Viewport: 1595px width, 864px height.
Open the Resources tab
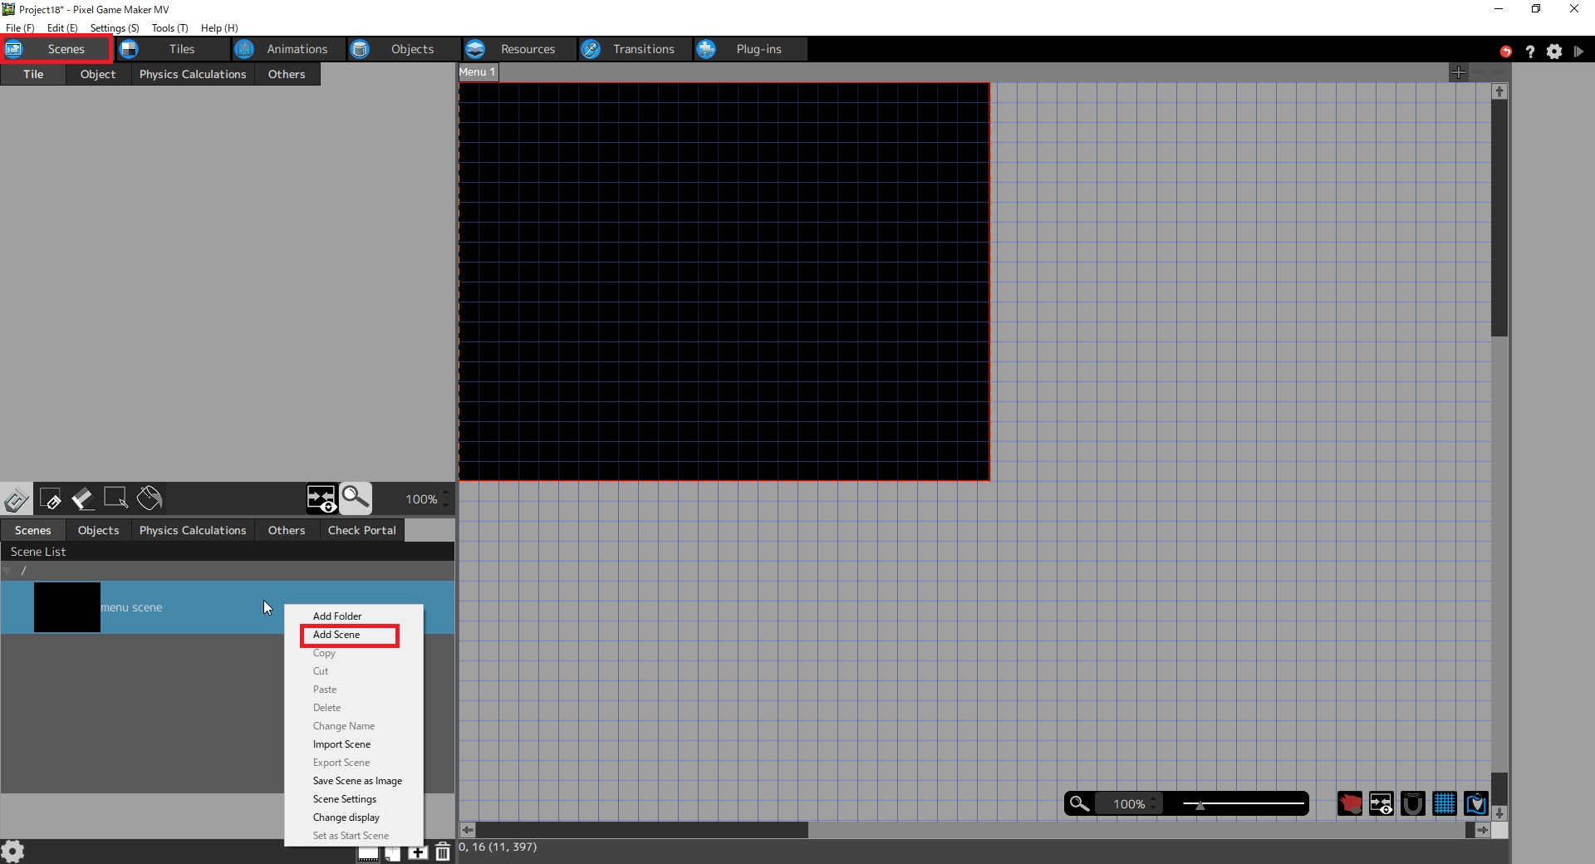pyautogui.click(x=518, y=49)
